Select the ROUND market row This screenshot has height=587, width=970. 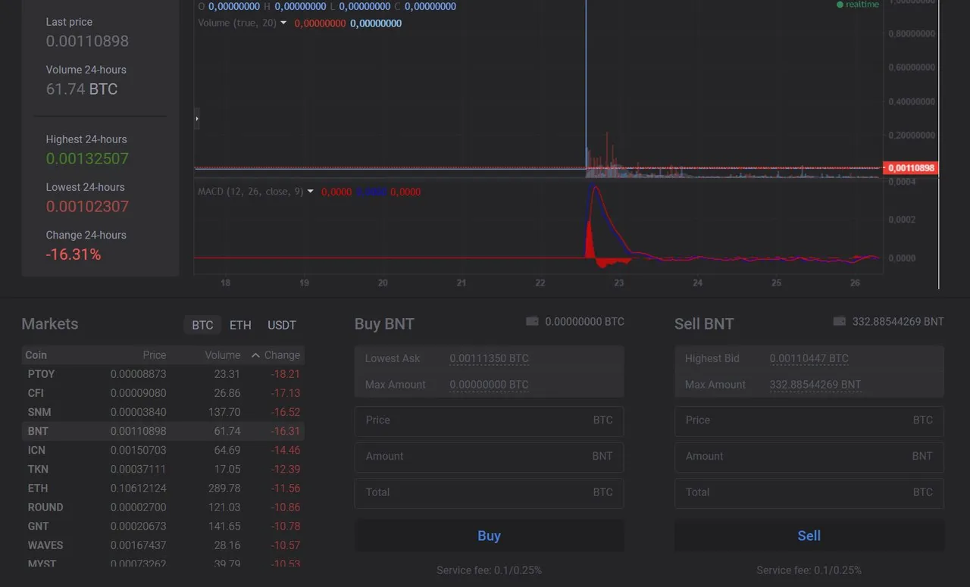[163, 507]
